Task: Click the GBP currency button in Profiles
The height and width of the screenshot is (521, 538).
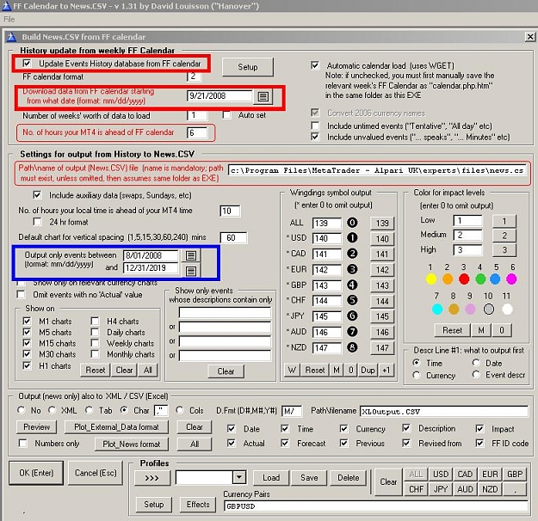Action: pos(515,475)
